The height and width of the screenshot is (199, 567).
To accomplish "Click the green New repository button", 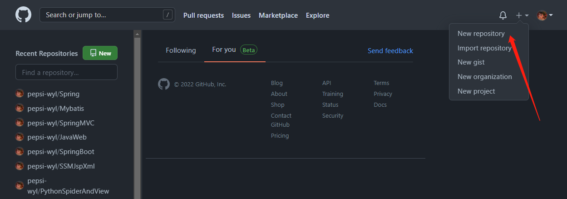I will point(100,53).
